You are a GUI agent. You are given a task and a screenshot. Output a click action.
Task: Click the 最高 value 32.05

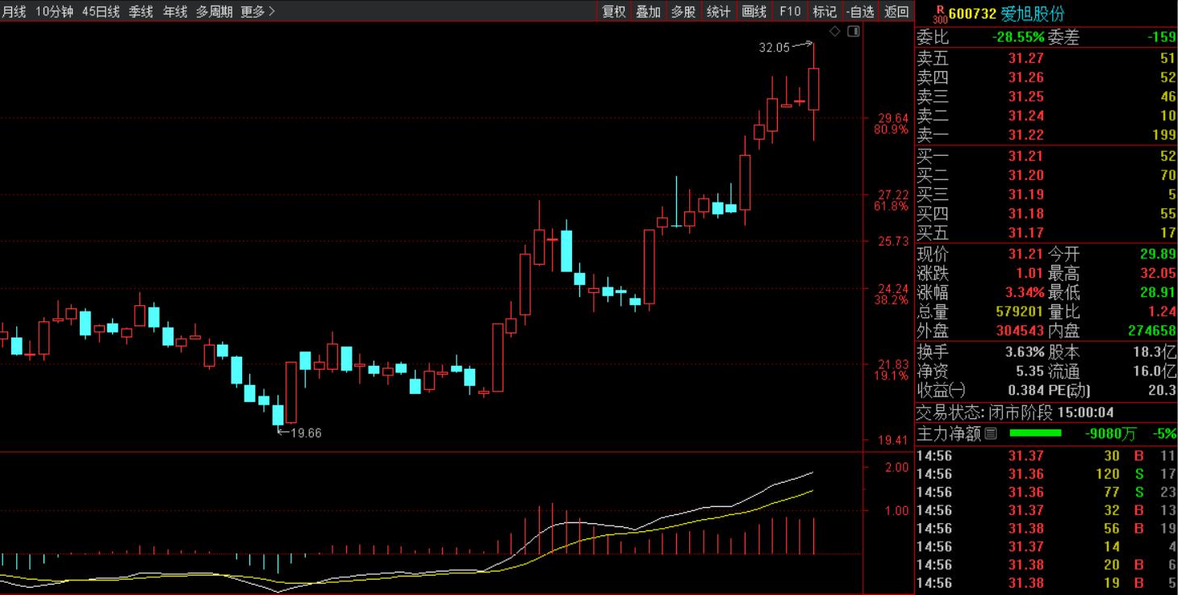tap(1158, 274)
